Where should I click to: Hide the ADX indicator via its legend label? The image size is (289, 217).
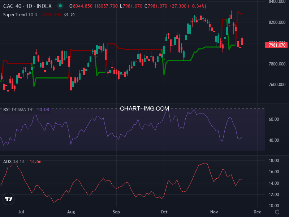[x=7, y=162]
